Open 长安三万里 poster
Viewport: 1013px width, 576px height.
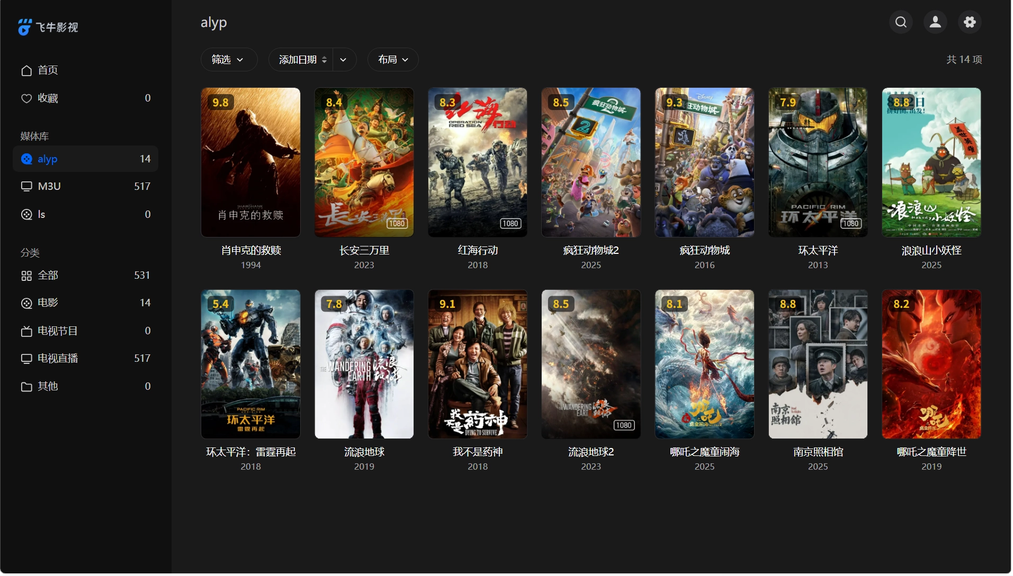point(364,162)
